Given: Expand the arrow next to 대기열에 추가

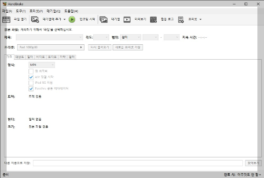Looking at the screenshot, I should click(65, 19).
